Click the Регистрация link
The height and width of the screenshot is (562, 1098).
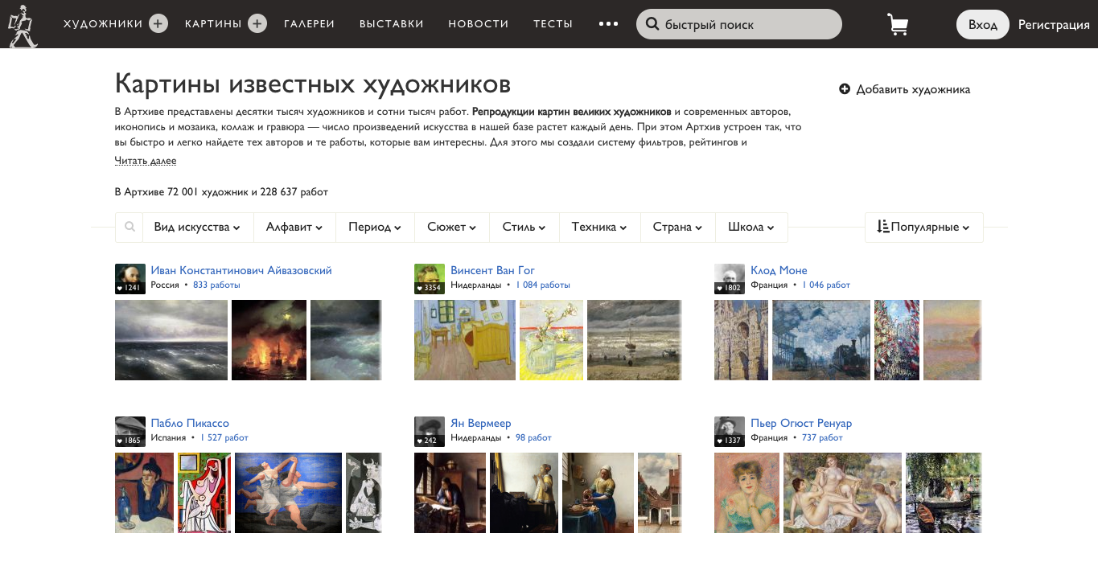[1054, 24]
